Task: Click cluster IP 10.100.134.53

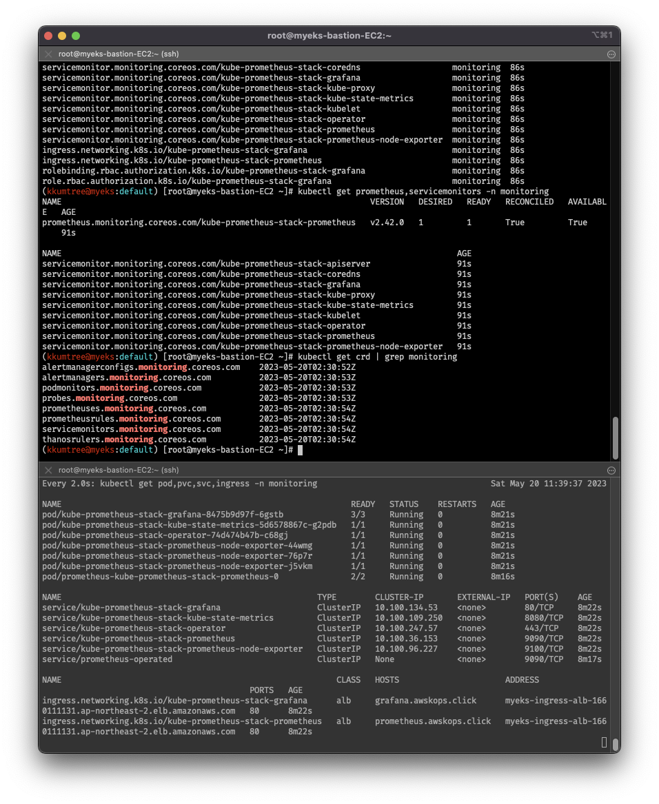Action: 407,608
